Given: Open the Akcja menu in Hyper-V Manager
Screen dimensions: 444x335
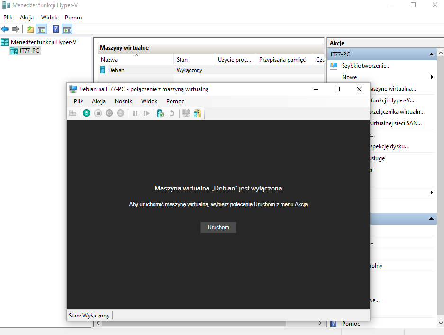Looking at the screenshot, I should pos(27,17).
